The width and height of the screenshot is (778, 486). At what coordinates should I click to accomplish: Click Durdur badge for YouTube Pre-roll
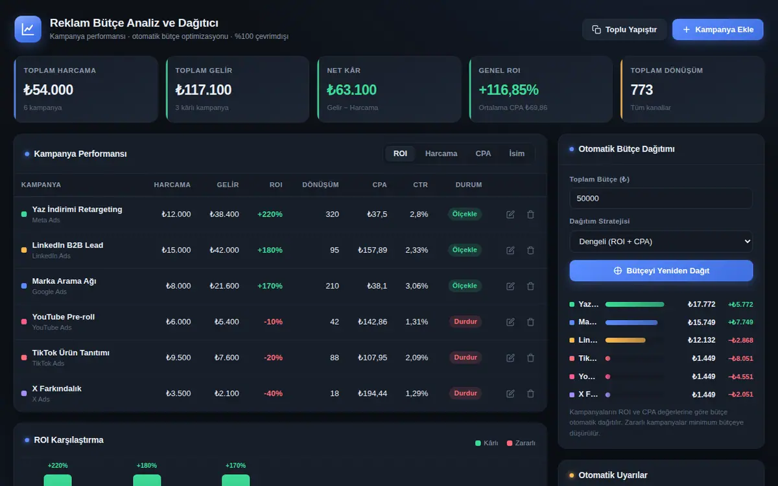[466, 322]
